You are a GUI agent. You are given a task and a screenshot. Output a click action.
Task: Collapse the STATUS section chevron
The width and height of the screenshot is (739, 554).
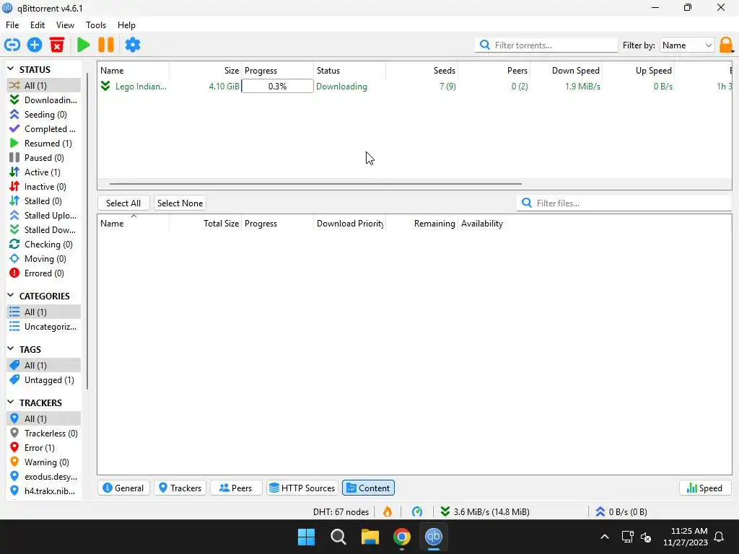click(11, 69)
